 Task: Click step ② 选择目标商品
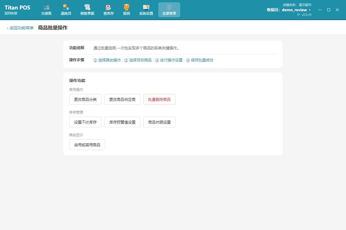point(138,60)
